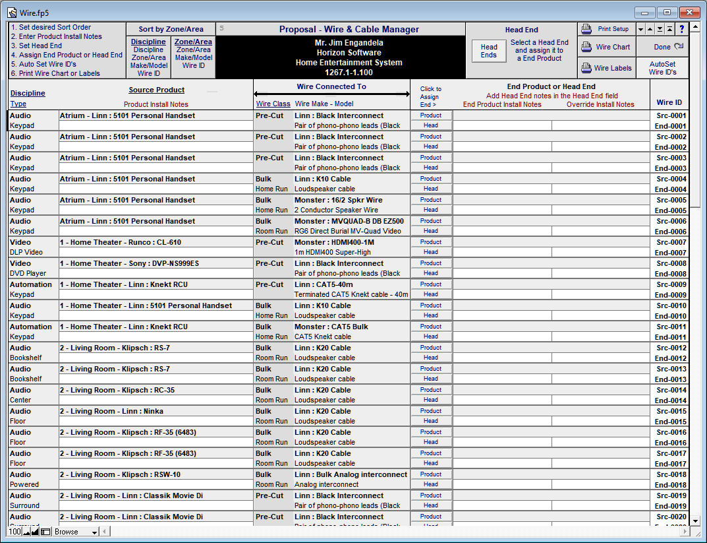Open the Browse mode dropdown
707x543 pixels.
pos(76,532)
